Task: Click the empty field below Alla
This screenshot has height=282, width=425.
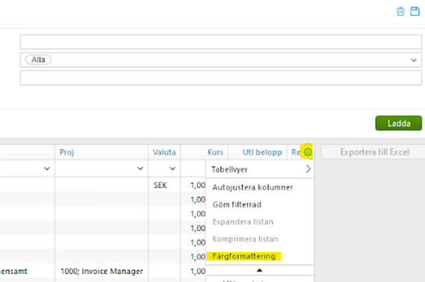Action: [x=221, y=78]
